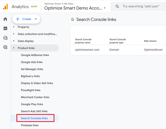Screen dimensions: 166x129
Task: Click the Domain table cell
Action: 114,50
